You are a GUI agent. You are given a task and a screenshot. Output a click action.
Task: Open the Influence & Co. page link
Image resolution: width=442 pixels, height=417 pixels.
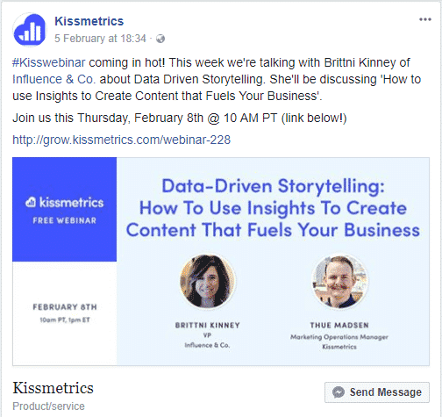[x=54, y=79]
